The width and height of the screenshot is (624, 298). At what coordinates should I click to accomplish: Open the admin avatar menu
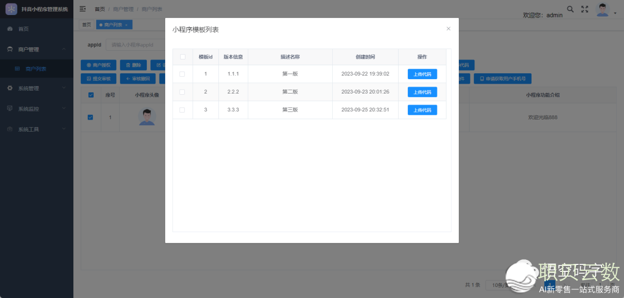tap(603, 10)
